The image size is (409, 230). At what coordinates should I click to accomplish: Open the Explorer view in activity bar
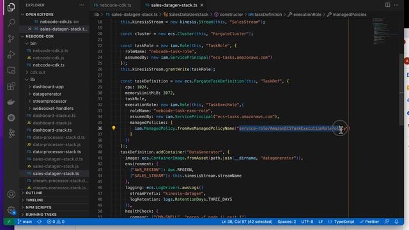(x=12, y=7)
